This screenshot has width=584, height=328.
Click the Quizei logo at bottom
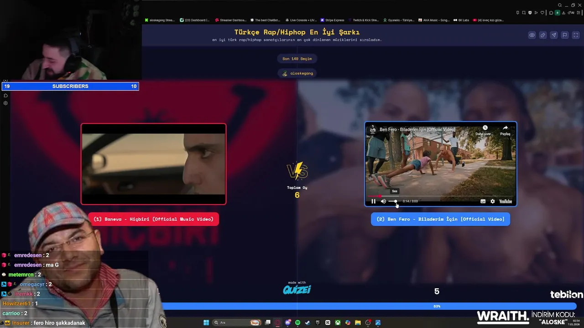point(297,289)
